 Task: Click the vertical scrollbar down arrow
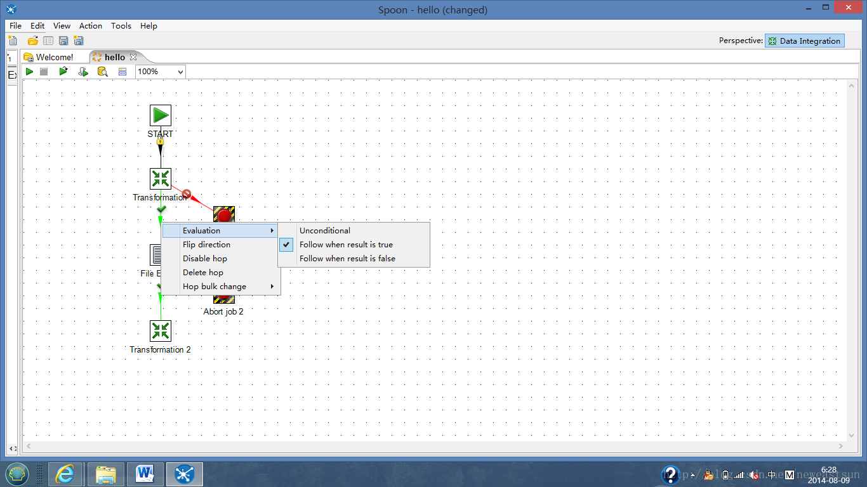[x=852, y=436]
